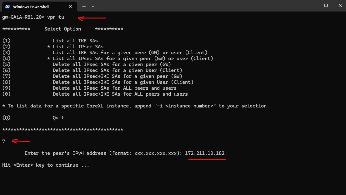This screenshot has height=195, width=346.
Task: Select the Windows PowerShell tab title
Action: (31, 7)
